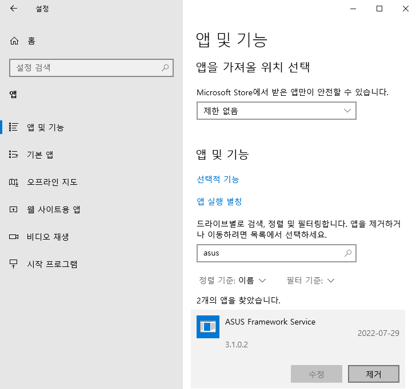Click the 제거 uninstall button
The height and width of the screenshot is (389, 416).
[373, 374]
